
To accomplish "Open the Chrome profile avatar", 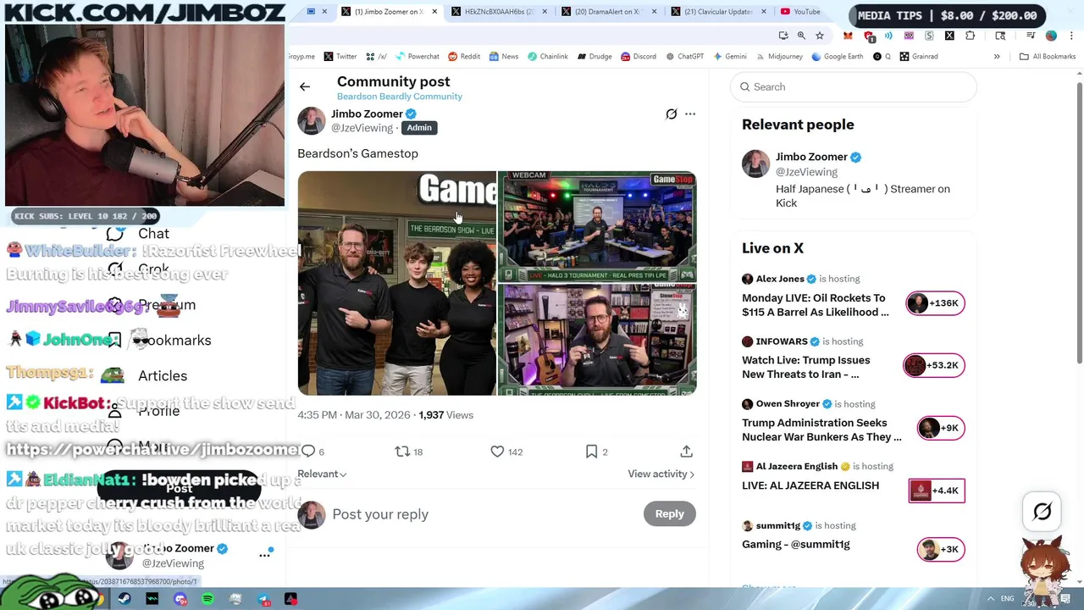I will tap(1051, 36).
